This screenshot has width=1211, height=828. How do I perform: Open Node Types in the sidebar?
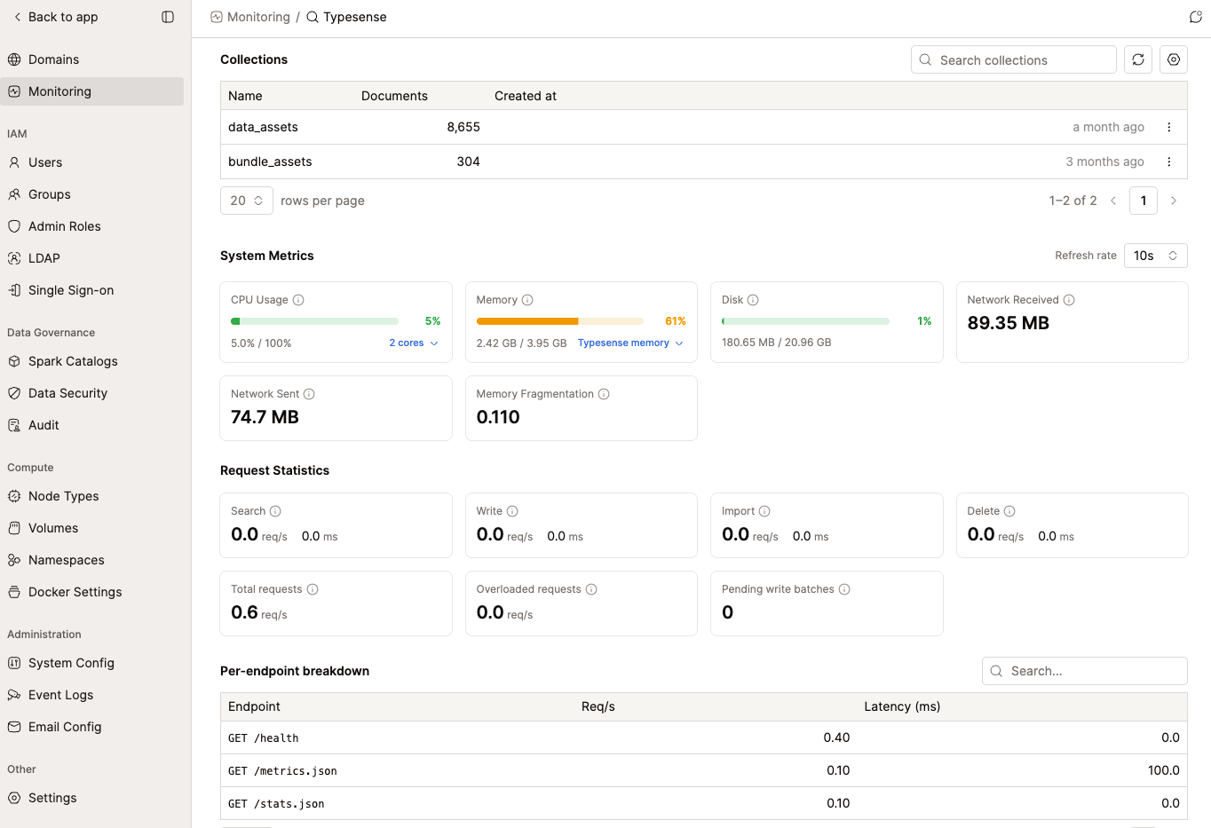pyautogui.click(x=92, y=496)
